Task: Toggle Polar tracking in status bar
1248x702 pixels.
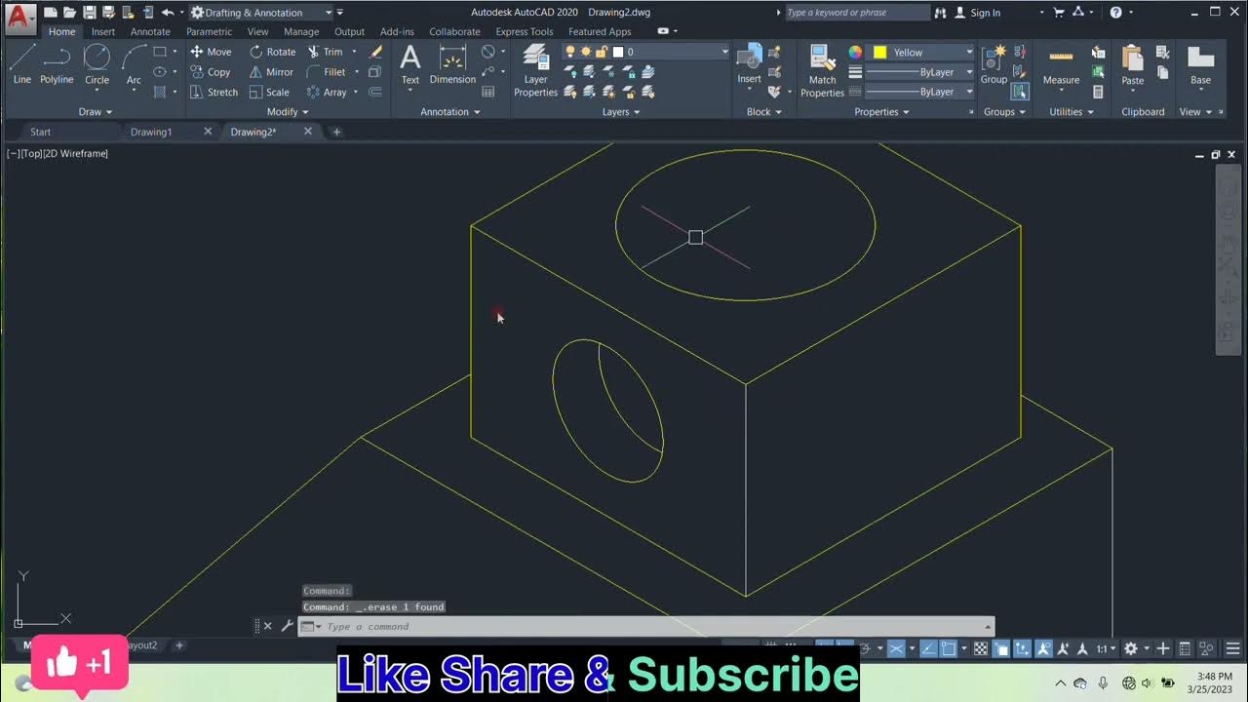Action: tap(865, 648)
